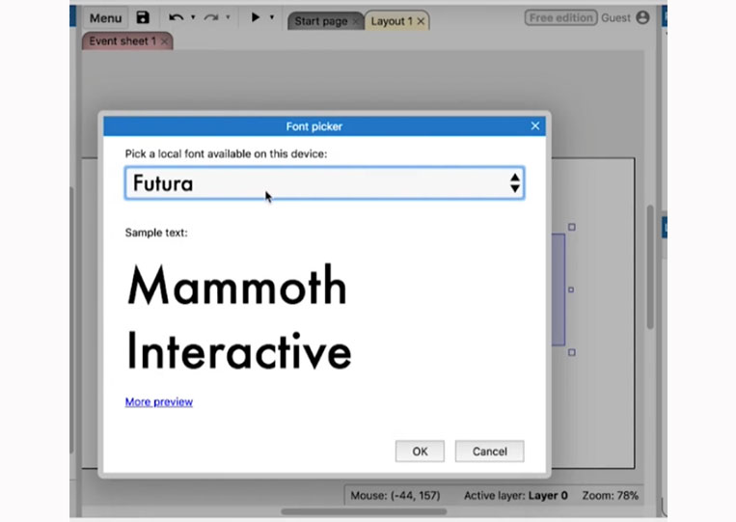The image size is (736, 522).
Task: Click the middle-right selection handle
Action: 571,289
